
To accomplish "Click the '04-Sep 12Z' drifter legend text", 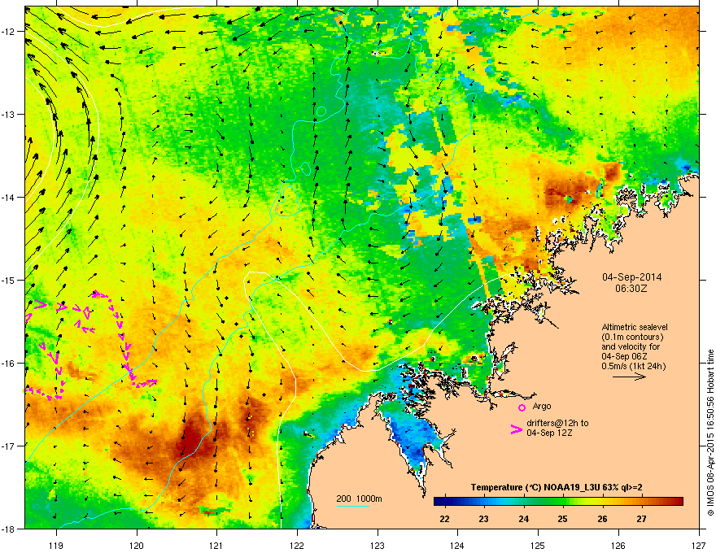I will coord(549,433).
